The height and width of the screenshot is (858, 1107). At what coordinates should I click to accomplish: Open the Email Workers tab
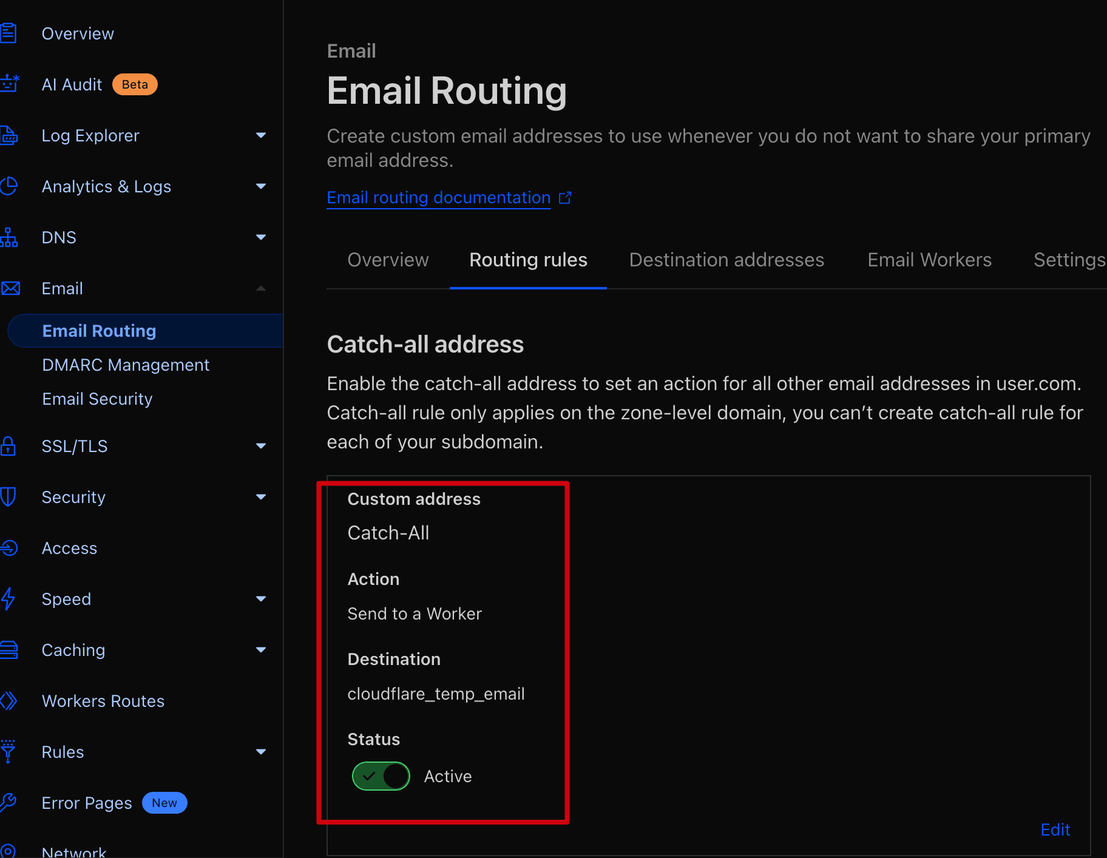pyautogui.click(x=929, y=260)
